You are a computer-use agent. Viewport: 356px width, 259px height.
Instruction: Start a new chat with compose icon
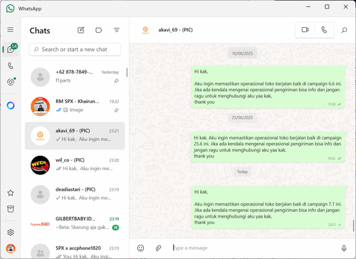(x=80, y=30)
